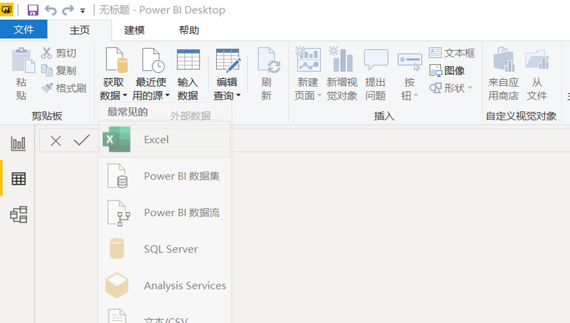Select Power BI 数据流 source
The width and height of the screenshot is (570, 323).
click(x=165, y=212)
